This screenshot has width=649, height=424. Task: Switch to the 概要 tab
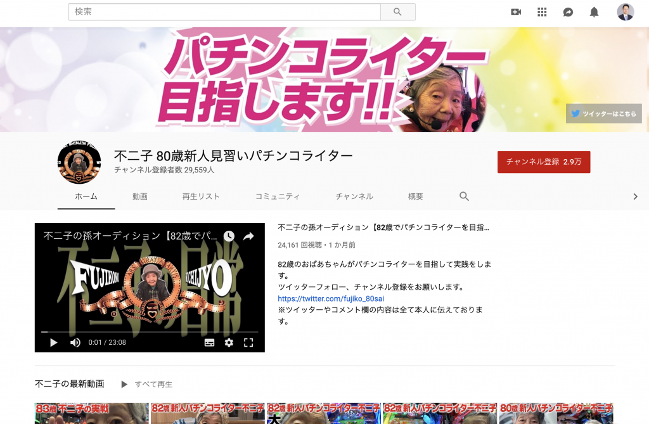click(x=416, y=196)
